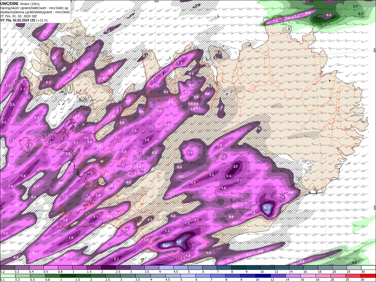Click the pale green swatch labeled 0.1 in bottom legend row

[7, 276]
